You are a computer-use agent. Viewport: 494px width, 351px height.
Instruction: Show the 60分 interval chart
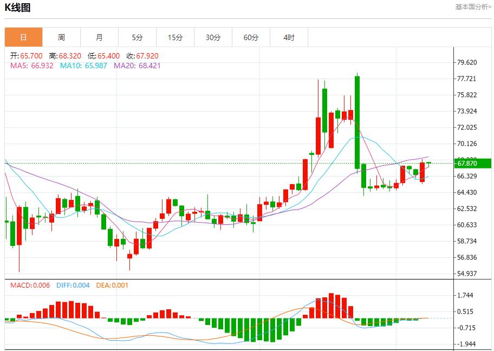click(251, 37)
